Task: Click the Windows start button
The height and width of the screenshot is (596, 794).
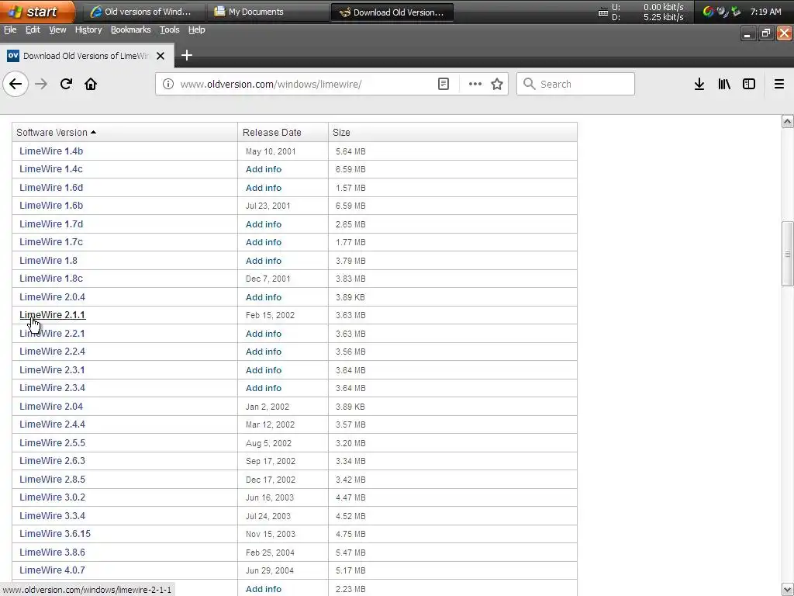Action: pos(36,12)
